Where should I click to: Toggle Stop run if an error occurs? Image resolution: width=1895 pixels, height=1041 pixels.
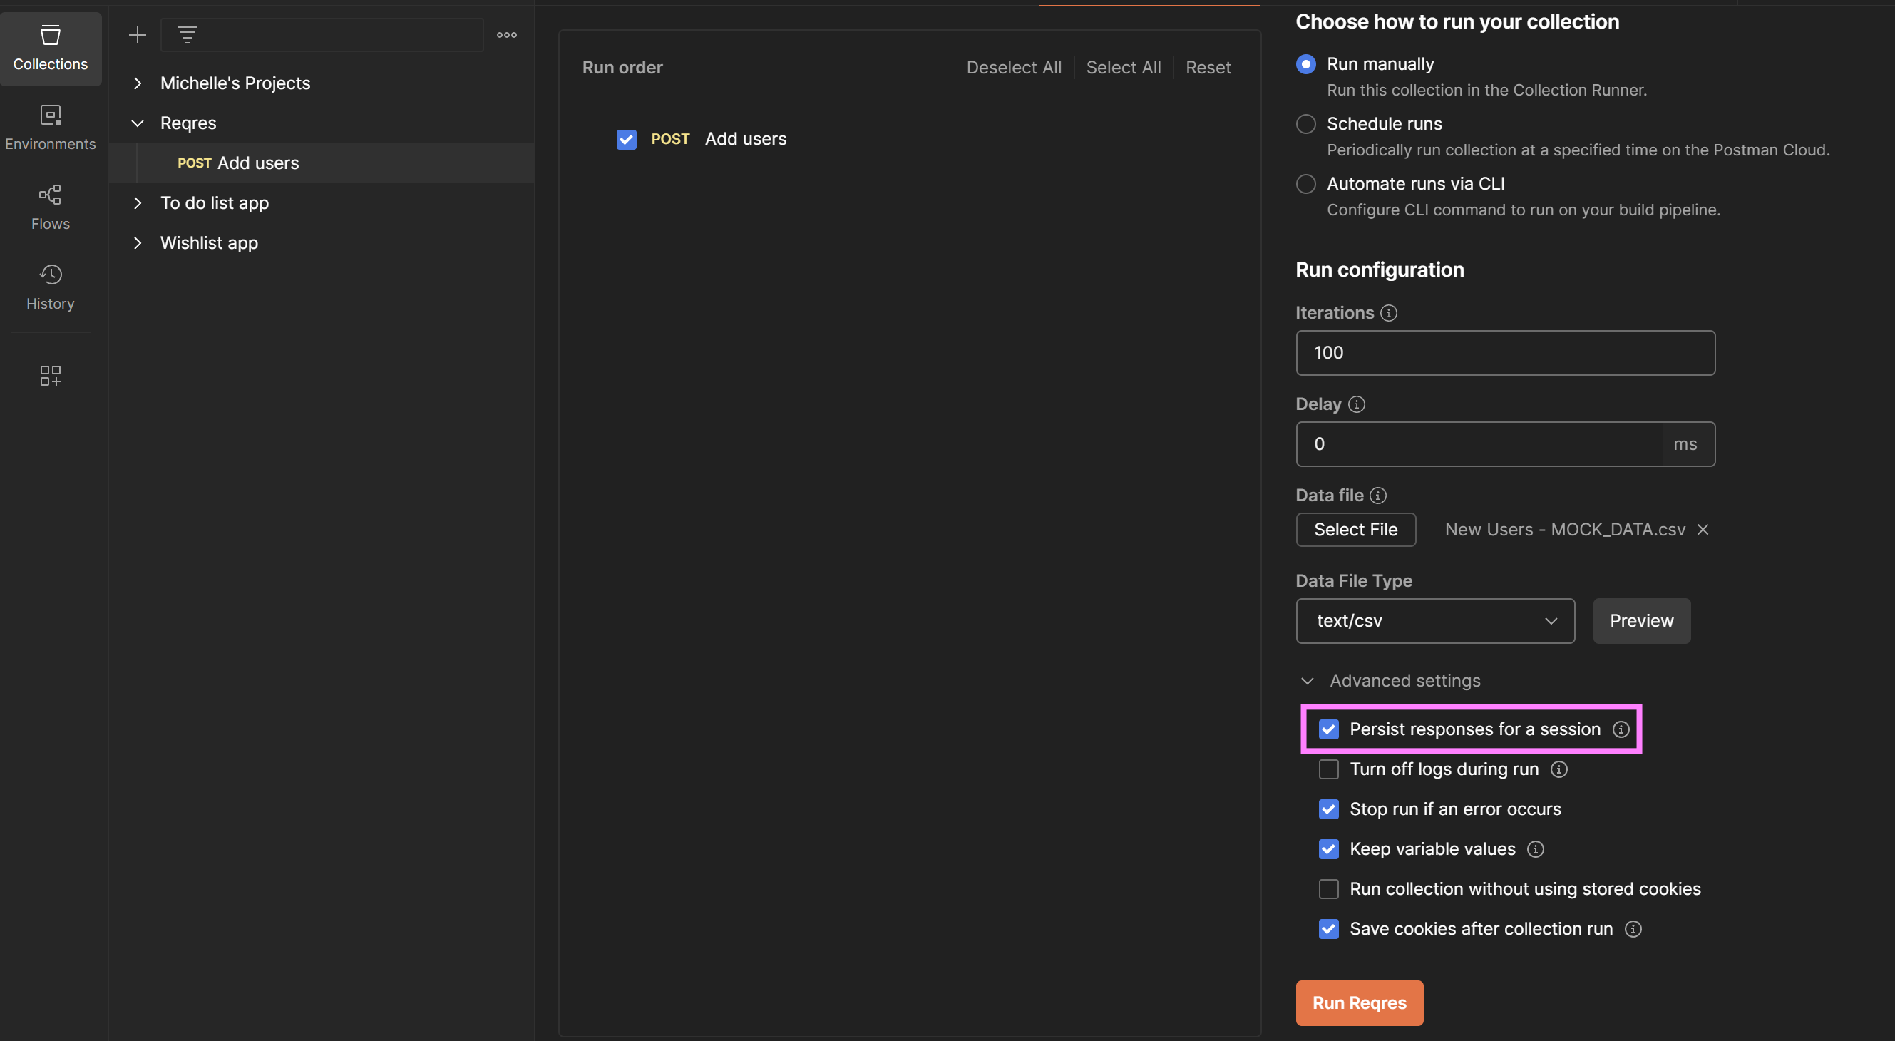[x=1328, y=809]
